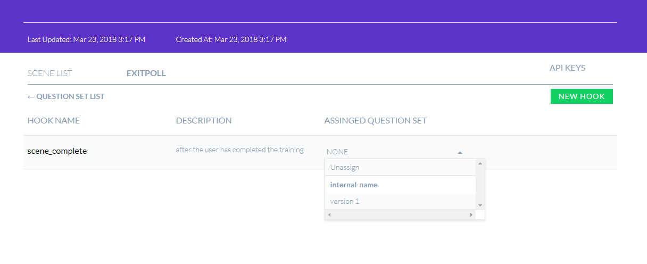The height and width of the screenshot is (264, 647).
Task: Select the scene_complete hook row
Action: (x=320, y=152)
